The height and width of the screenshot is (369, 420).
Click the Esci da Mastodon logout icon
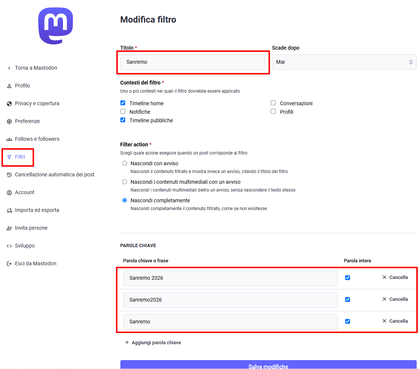tap(9, 264)
